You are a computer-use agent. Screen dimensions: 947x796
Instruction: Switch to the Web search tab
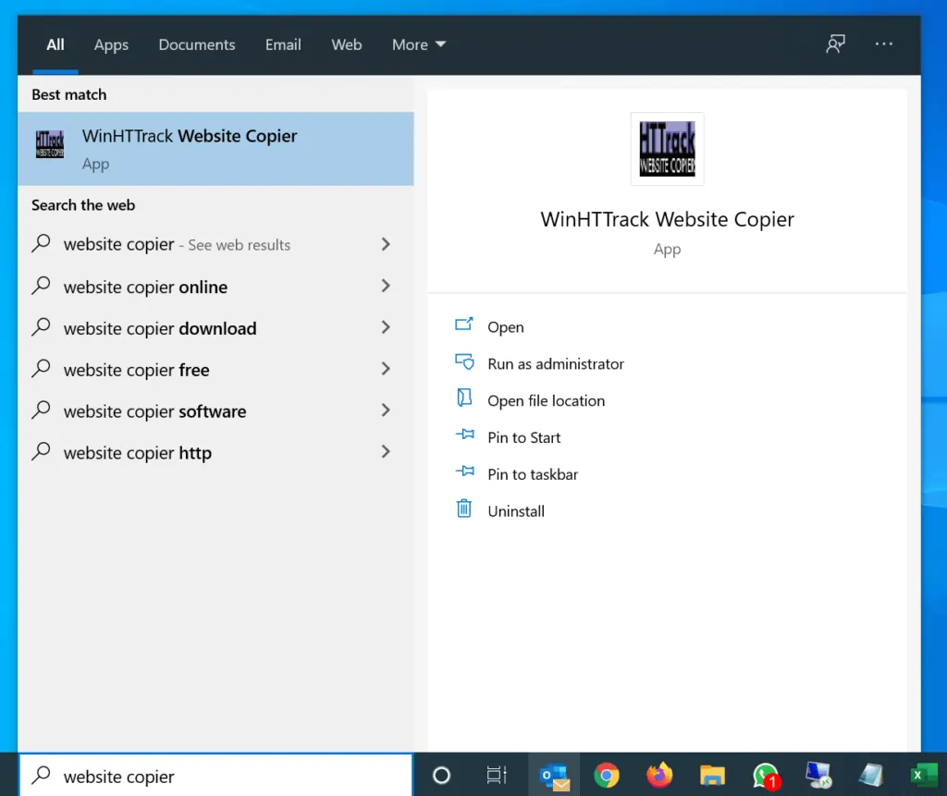coord(347,44)
